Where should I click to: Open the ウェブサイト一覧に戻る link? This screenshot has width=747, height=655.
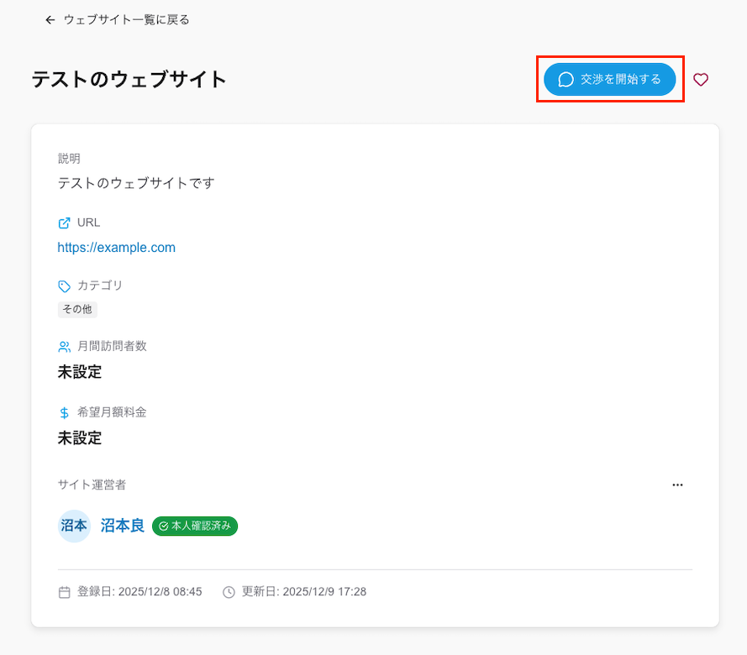[x=126, y=19]
